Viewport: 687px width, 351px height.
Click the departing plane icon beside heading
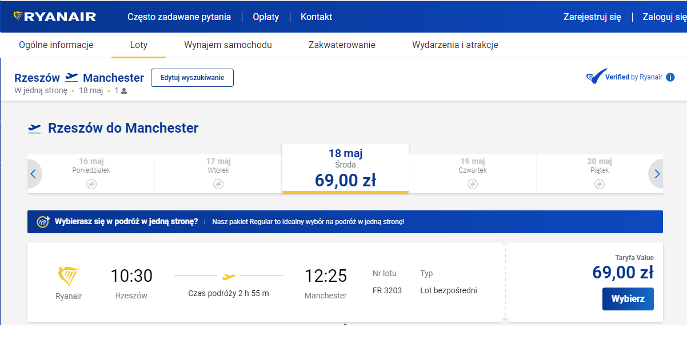[x=34, y=128]
